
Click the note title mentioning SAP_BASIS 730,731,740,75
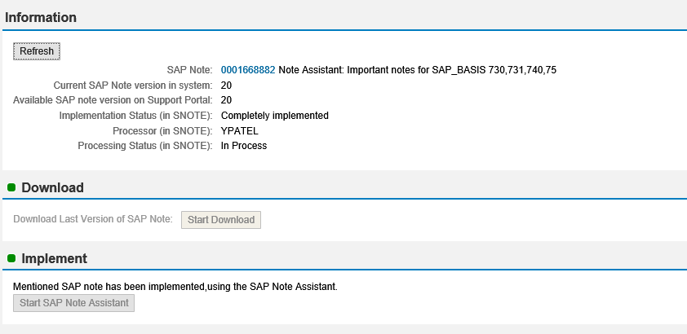pos(417,70)
